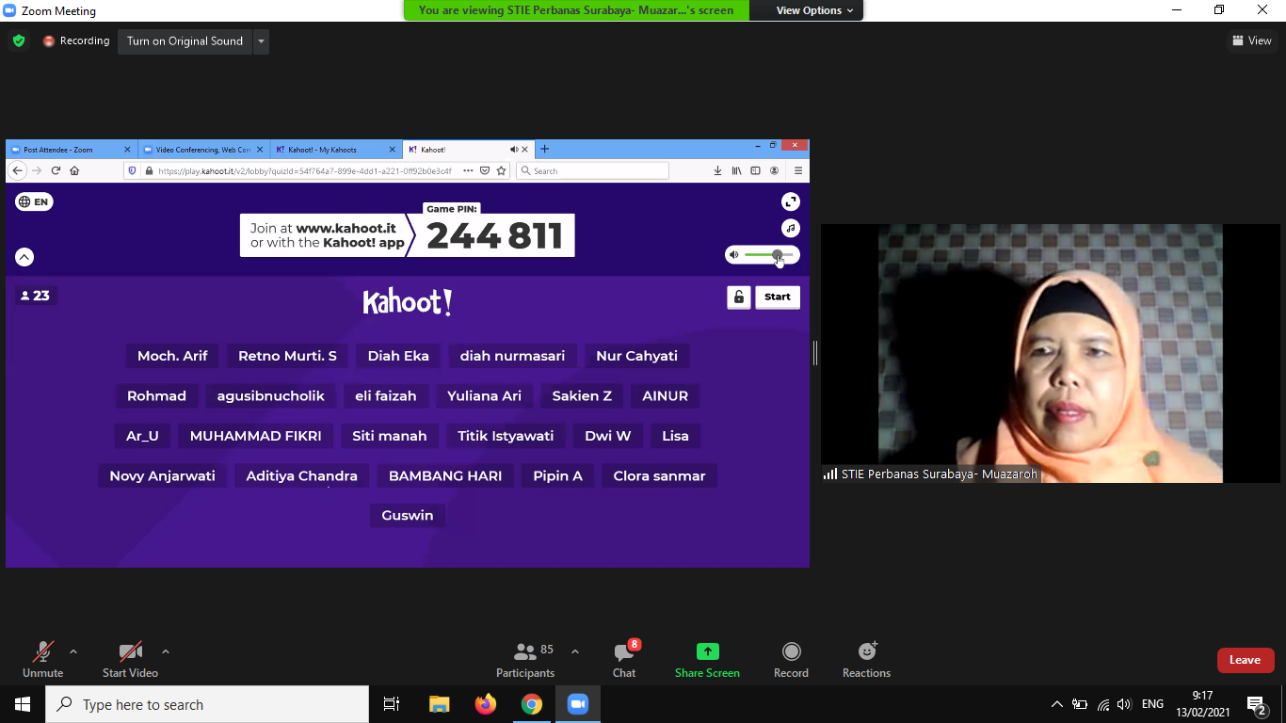Image resolution: width=1286 pixels, height=723 pixels.
Task: Click the player count 23 badge
Action: tap(36, 296)
